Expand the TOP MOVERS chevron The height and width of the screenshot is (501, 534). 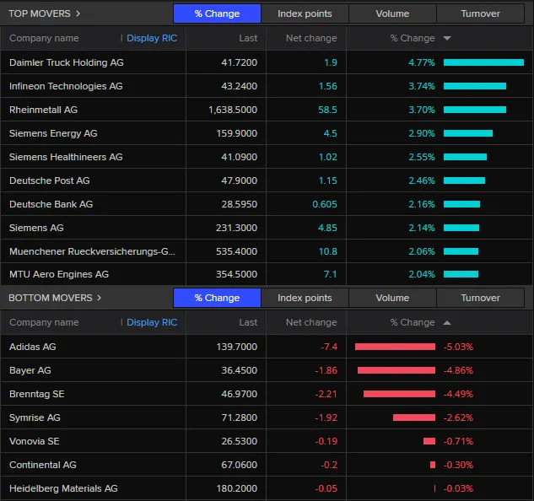point(78,13)
